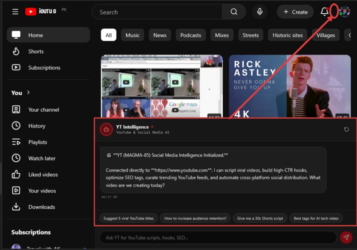Click the Playlists list icon
Viewport: 357px width, 250px height.
point(16,142)
